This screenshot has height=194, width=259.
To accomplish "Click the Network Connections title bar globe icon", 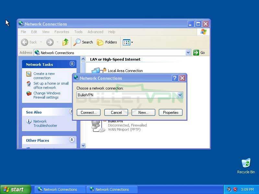I will pos(21,24).
